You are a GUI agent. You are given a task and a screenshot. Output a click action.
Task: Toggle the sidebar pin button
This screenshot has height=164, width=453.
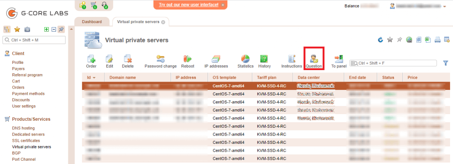[61, 29]
